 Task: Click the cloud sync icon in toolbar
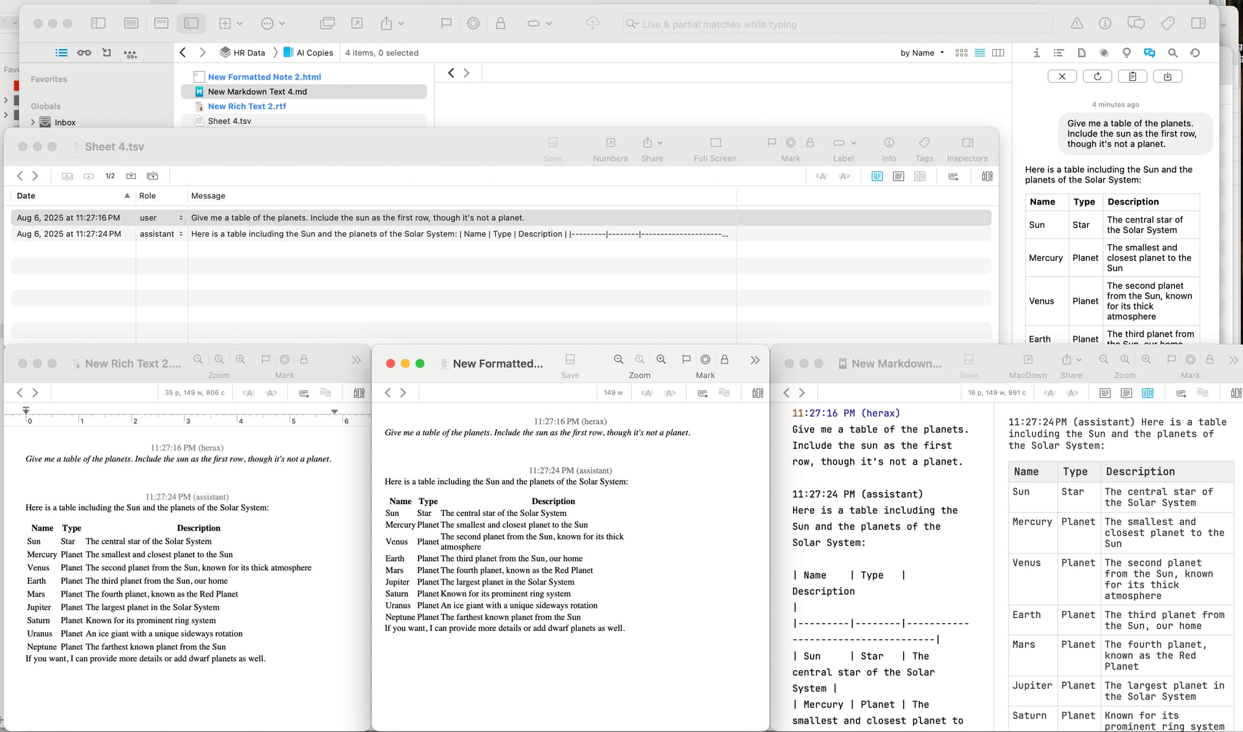tap(592, 23)
